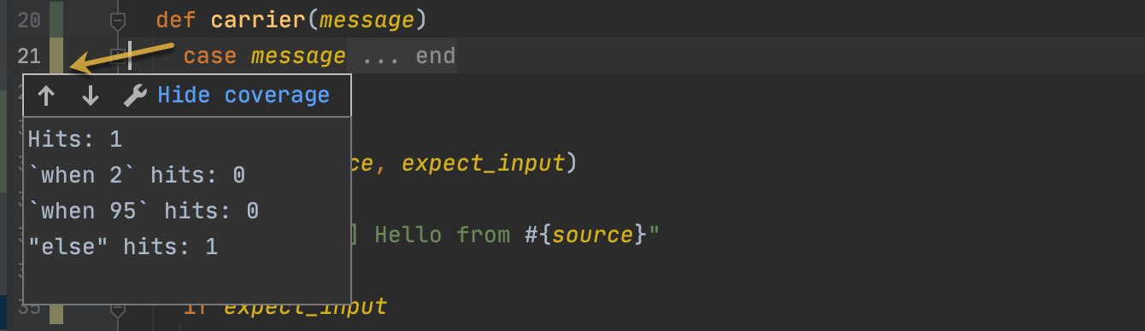Select line number 20 in the gutter
Image resolution: width=1145 pixels, height=331 pixels.
click(28, 19)
